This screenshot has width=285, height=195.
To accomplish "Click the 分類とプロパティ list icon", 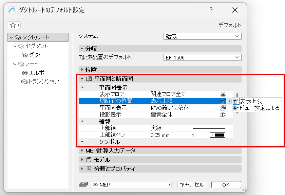I will click(89, 169).
